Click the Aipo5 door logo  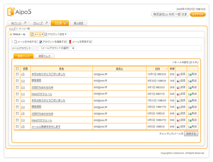(11, 11)
